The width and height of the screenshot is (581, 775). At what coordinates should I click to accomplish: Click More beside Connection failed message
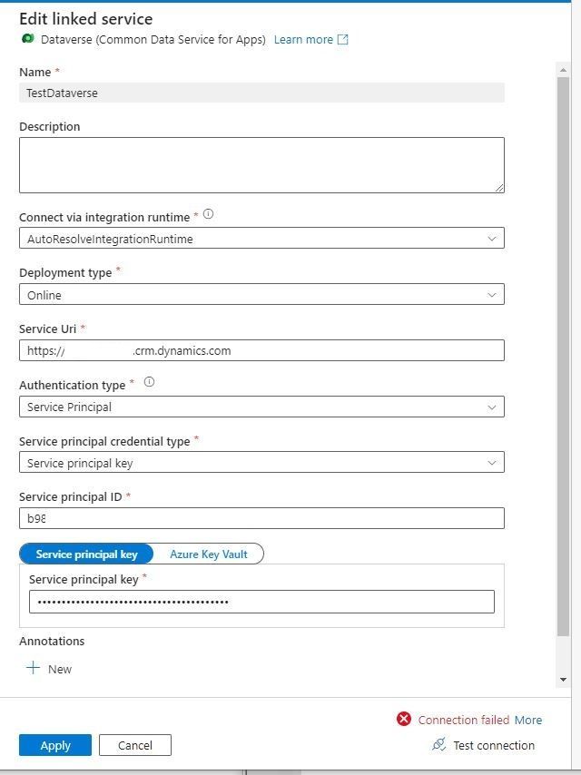(x=528, y=720)
